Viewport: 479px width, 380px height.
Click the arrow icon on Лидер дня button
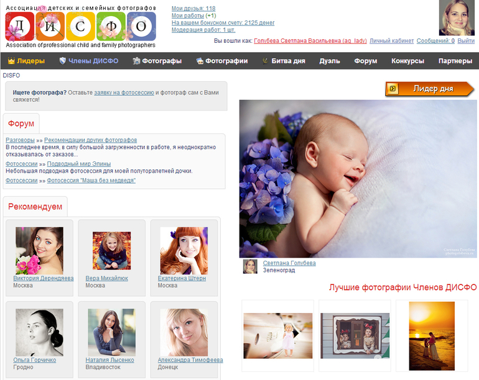(393, 89)
